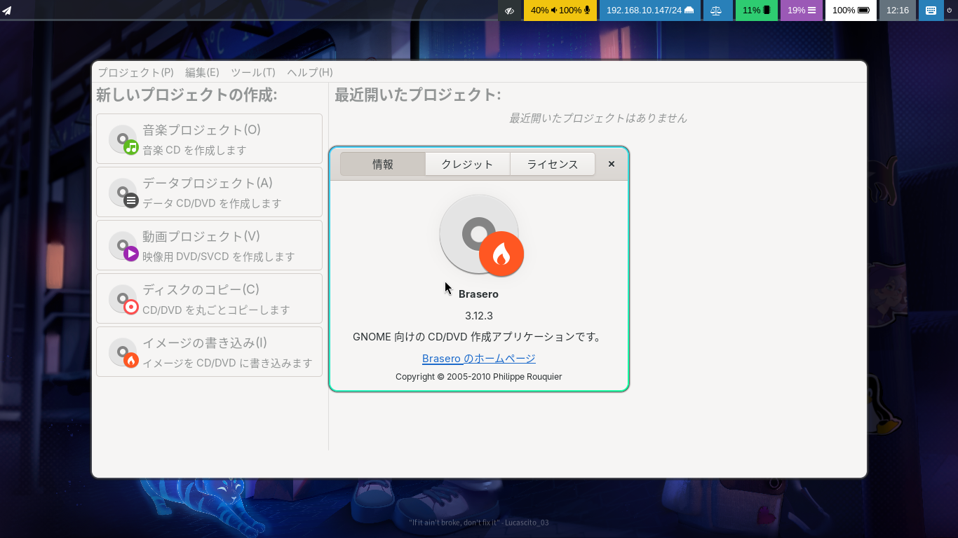This screenshot has width=958, height=538.
Task: Click the speaker volume 40% indicator
Action: coord(544,11)
